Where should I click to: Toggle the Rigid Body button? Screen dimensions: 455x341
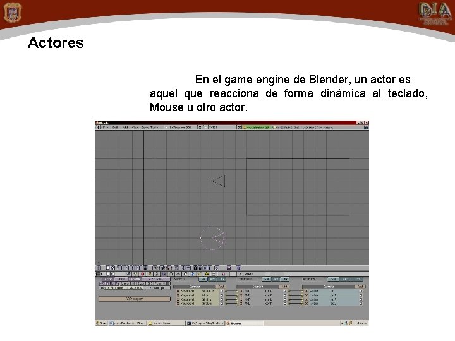pos(156,279)
